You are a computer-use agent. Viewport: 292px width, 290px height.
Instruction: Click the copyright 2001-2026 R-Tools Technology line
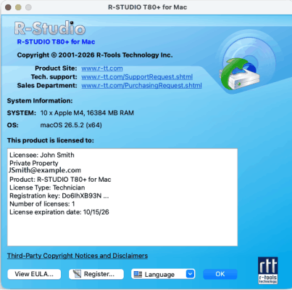[95, 55]
